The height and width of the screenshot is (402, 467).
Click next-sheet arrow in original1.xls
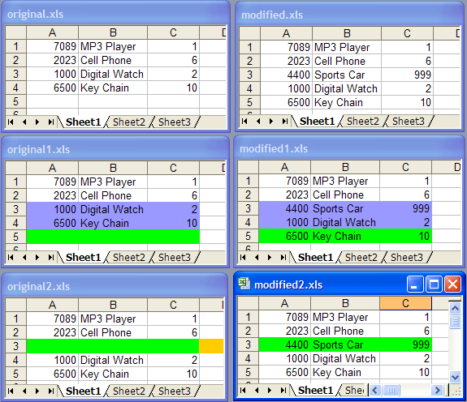tap(37, 257)
